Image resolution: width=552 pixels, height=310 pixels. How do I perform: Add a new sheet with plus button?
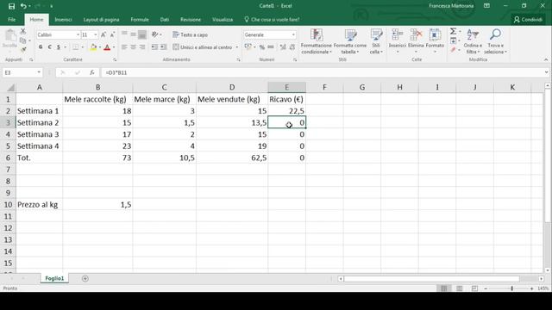[x=85, y=278]
